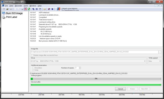Click the inner document minimize button

156,6
